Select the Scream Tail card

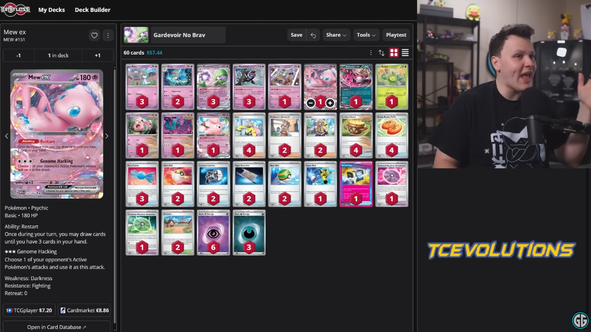142,135
